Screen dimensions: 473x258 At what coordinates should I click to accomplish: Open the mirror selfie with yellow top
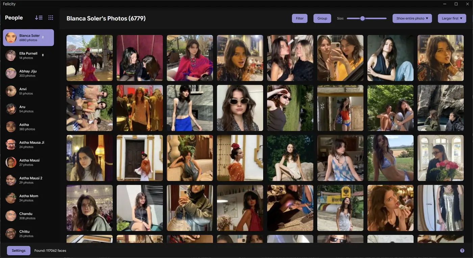point(340,58)
